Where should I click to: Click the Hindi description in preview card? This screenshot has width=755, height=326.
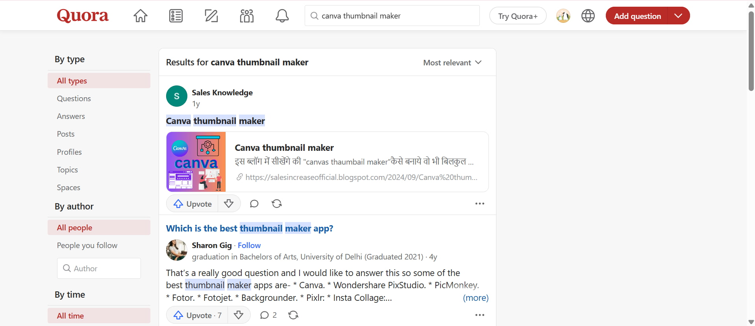[x=354, y=161]
